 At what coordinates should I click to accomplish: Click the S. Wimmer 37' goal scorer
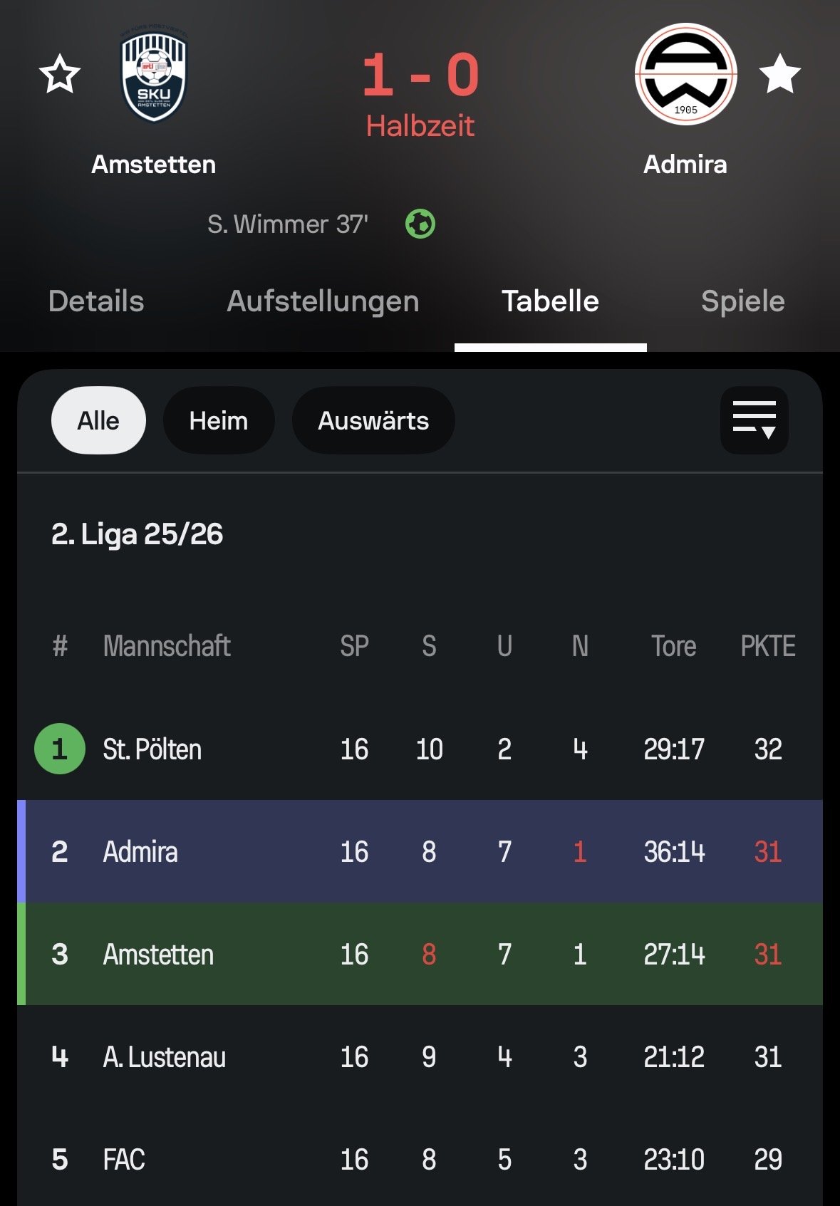point(288,224)
